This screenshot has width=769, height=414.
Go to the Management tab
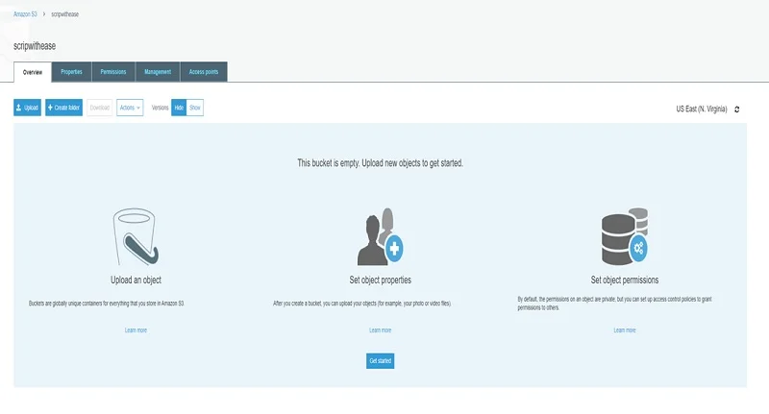point(158,71)
